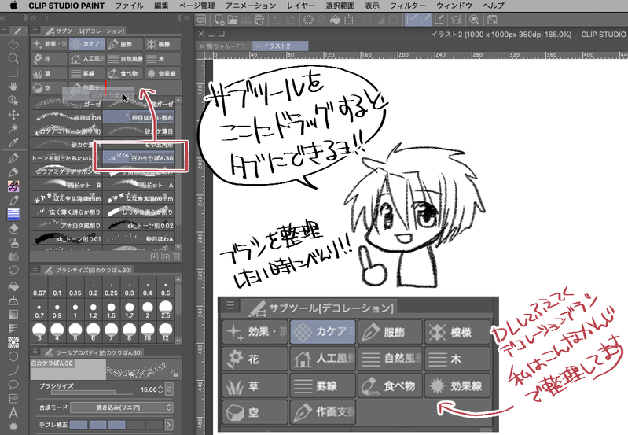Select 円ドット B brush
628x435 pixels.
pyautogui.click(x=66, y=185)
